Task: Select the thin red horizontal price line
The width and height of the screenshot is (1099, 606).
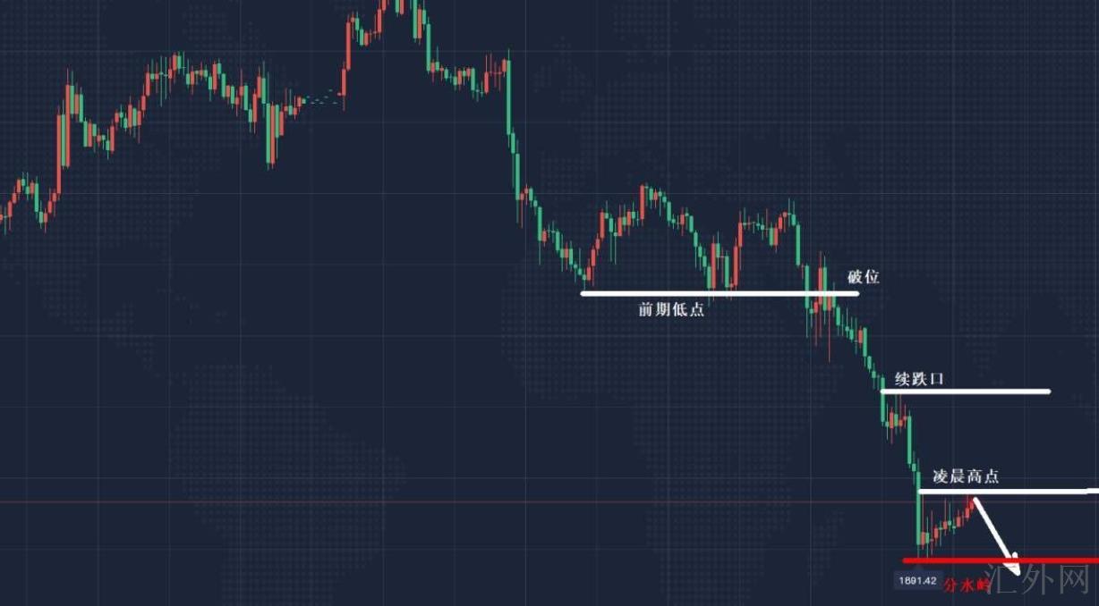Action: [447, 501]
